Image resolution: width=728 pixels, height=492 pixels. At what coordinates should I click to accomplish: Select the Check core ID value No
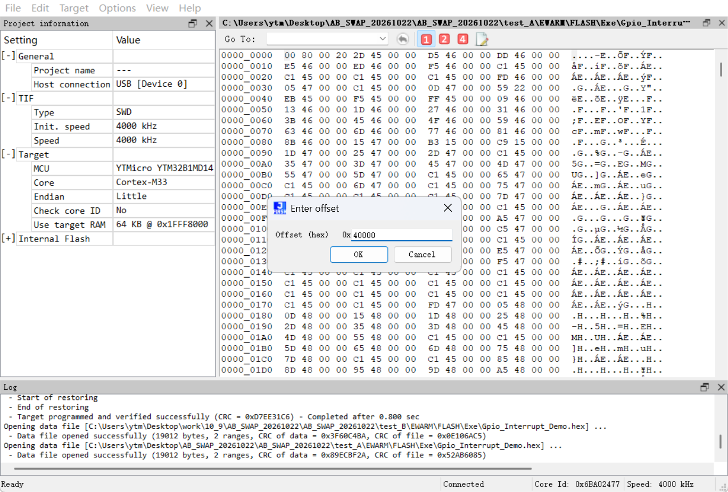(x=121, y=210)
